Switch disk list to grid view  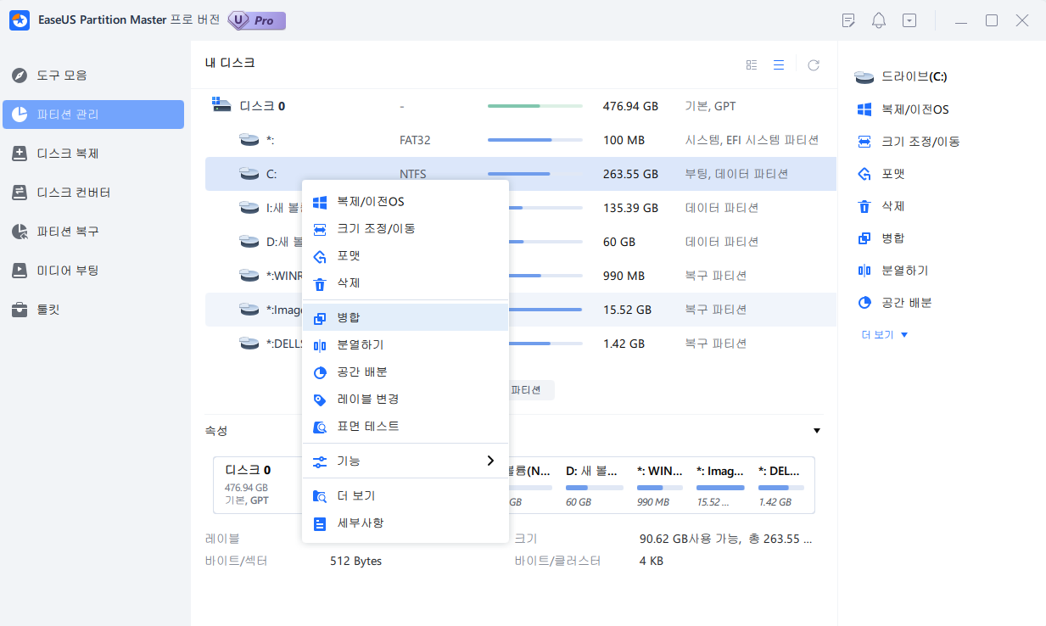pyautogui.click(x=752, y=64)
